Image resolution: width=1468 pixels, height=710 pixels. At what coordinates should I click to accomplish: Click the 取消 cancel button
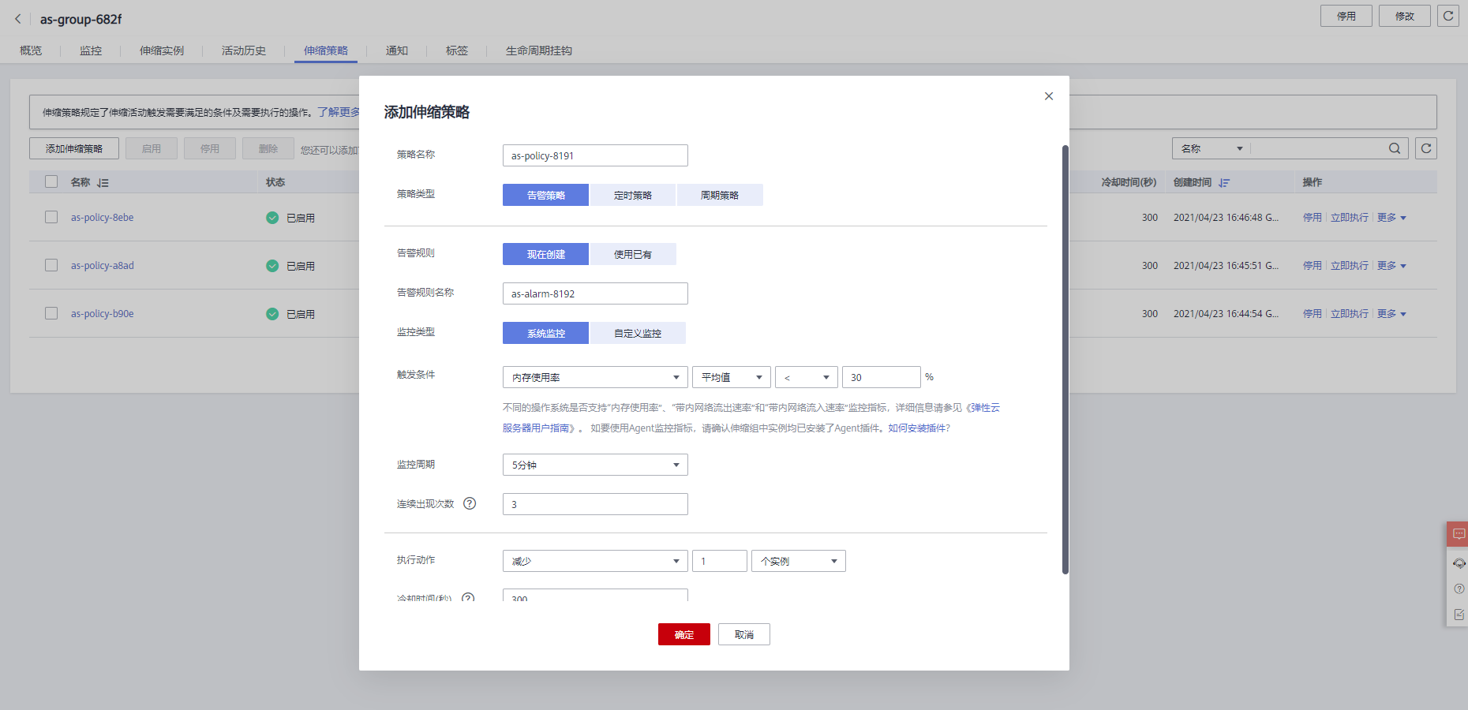(744, 634)
